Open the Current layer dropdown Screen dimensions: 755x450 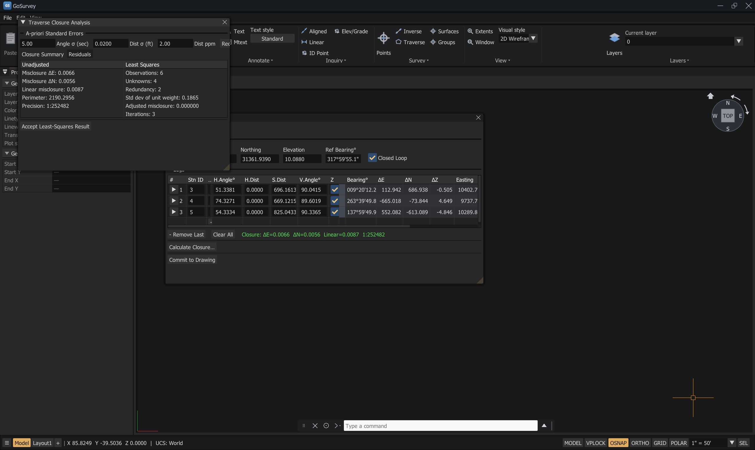738,41
